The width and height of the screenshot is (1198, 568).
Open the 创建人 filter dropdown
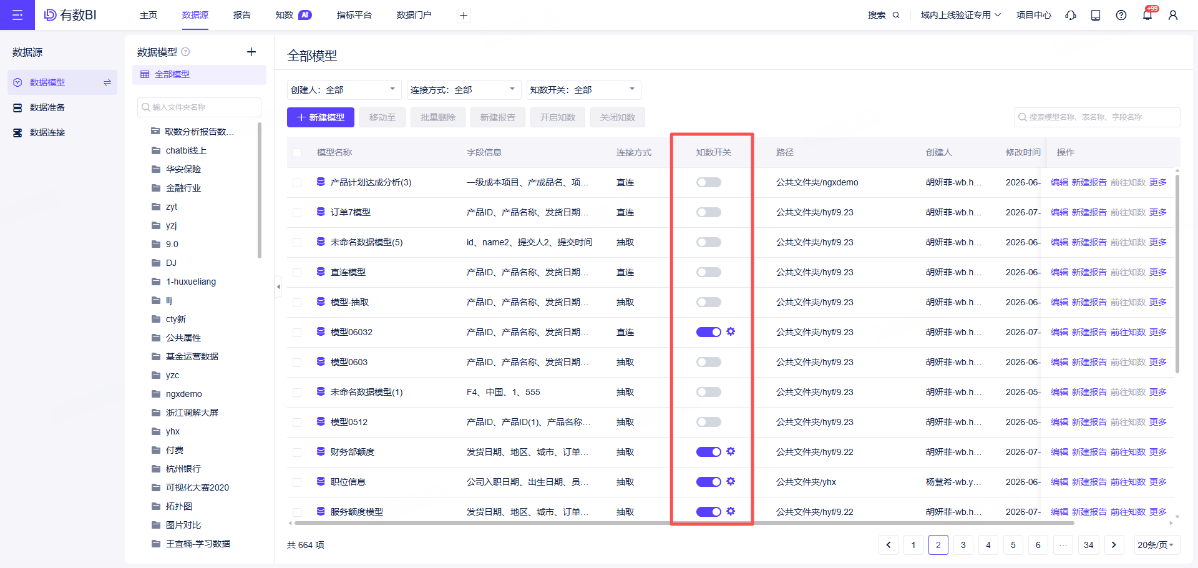point(343,90)
